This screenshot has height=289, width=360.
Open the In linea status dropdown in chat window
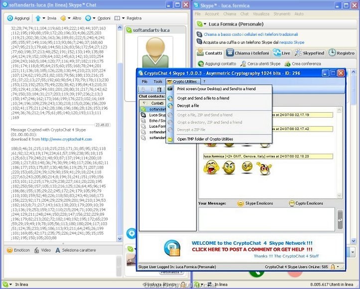tap(10, 285)
